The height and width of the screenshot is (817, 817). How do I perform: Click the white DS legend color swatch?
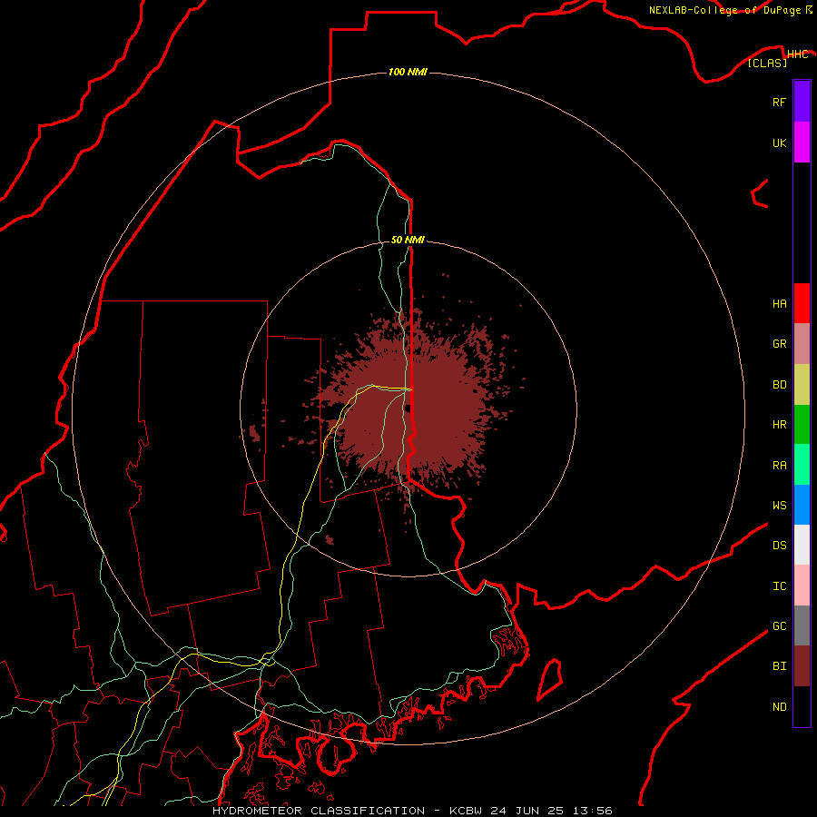[x=802, y=545]
